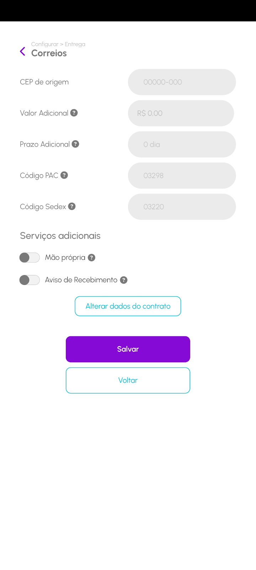Tap the purple back arrow icon
This screenshot has height=570, width=256.
23,52
